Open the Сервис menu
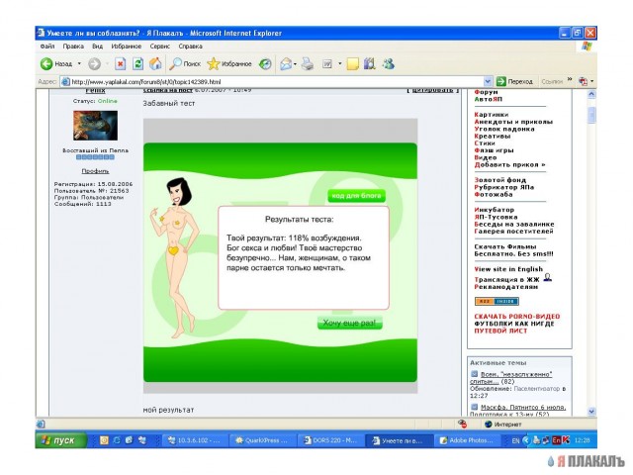This screenshot has height=475, width=633. (159, 46)
